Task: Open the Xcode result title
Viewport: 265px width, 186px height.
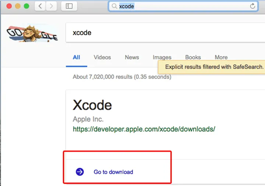Action: (x=92, y=105)
